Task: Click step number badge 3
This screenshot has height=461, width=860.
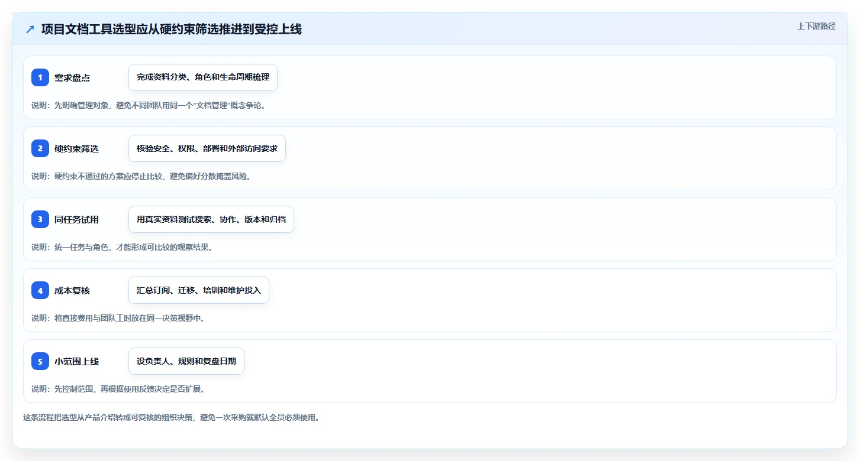Action: tap(40, 219)
